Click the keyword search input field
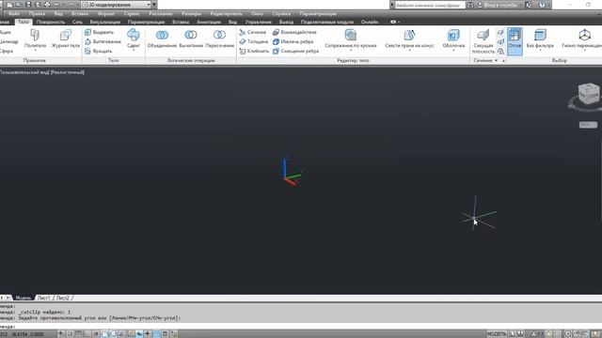 tap(430, 5)
